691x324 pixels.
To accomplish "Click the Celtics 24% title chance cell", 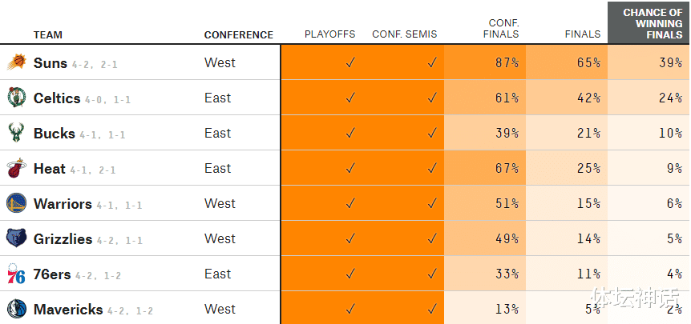I will (x=649, y=98).
